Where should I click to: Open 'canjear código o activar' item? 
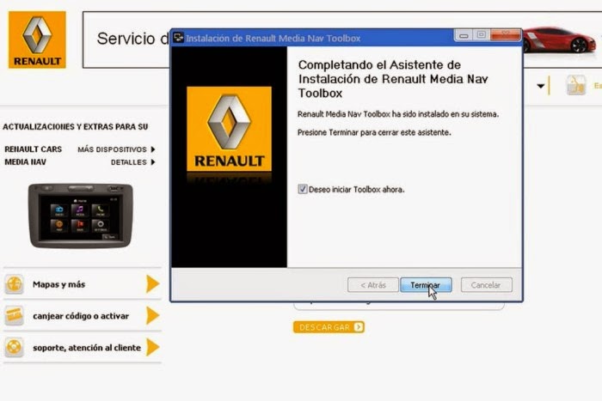pyautogui.click(x=82, y=316)
